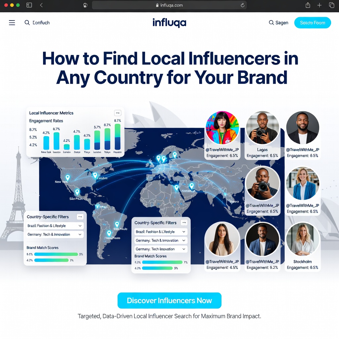Open a new browser tab
339x339 pixels.
point(319,5)
